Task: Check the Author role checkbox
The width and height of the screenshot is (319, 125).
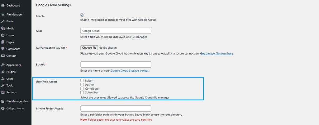Action: (x=82, y=84)
